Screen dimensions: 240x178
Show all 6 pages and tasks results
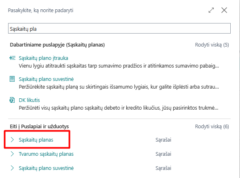(212, 127)
